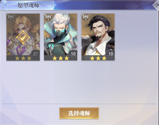Click level 10 badge on bearded card
159x125 pixels.
[111, 54]
